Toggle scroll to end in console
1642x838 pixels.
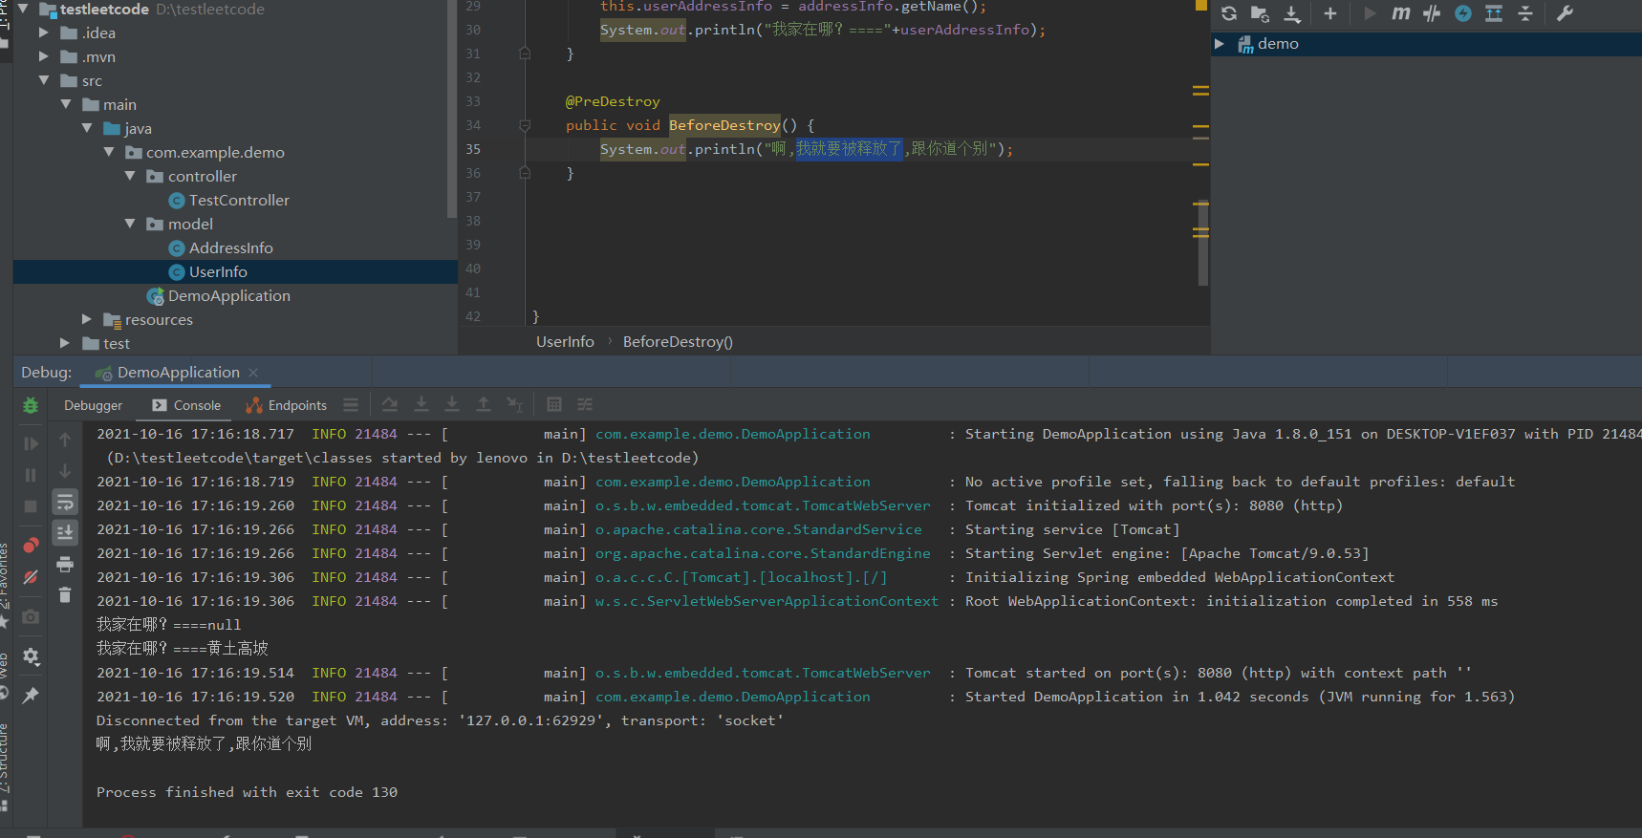click(x=65, y=532)
